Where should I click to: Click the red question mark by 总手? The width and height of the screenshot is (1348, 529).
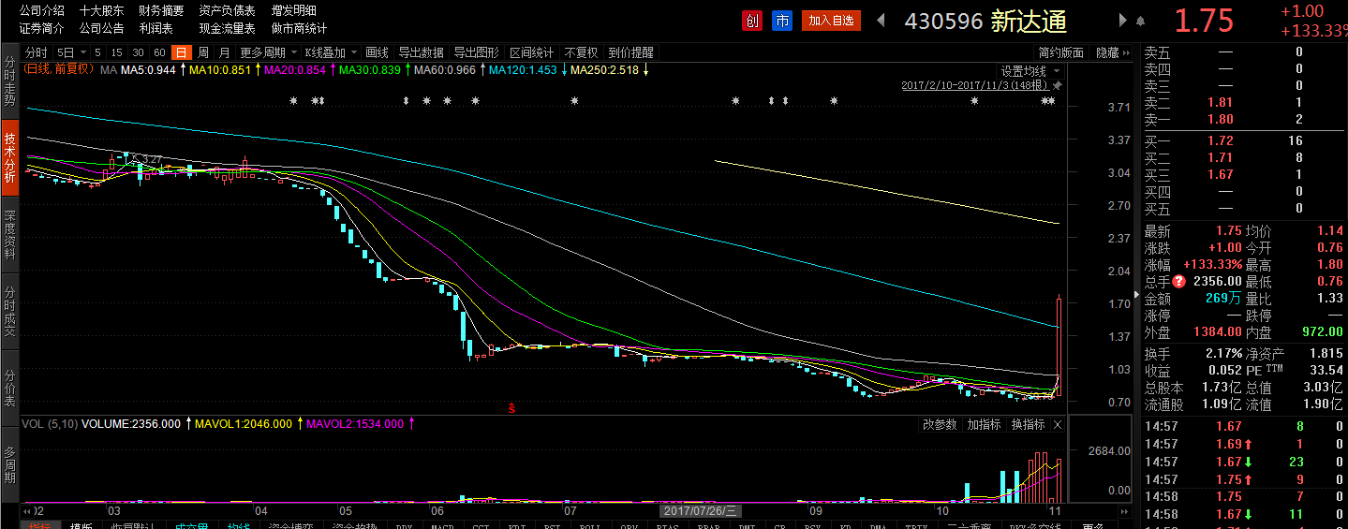(1178, 282)
